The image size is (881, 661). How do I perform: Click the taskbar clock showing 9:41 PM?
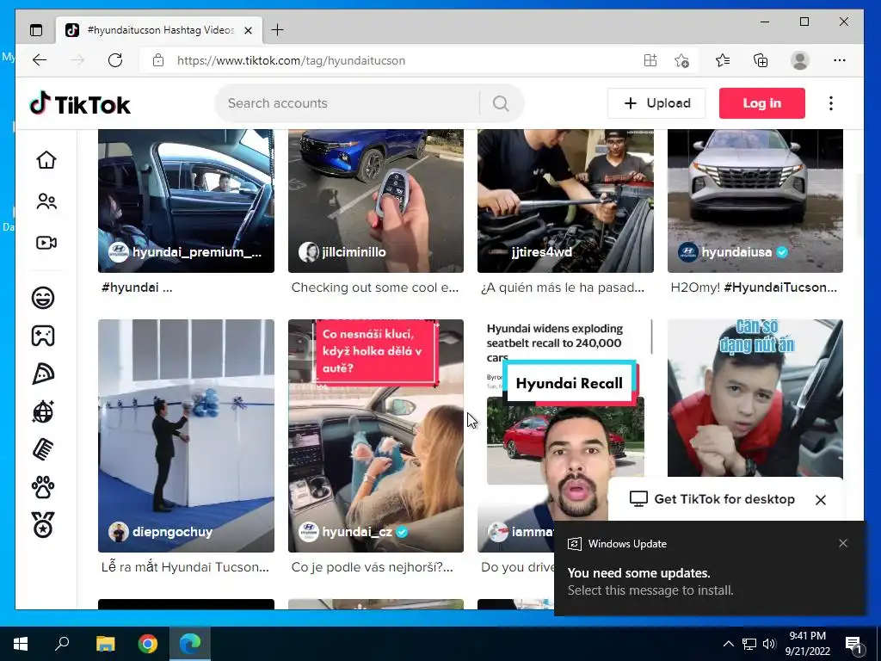pos(807,644)
